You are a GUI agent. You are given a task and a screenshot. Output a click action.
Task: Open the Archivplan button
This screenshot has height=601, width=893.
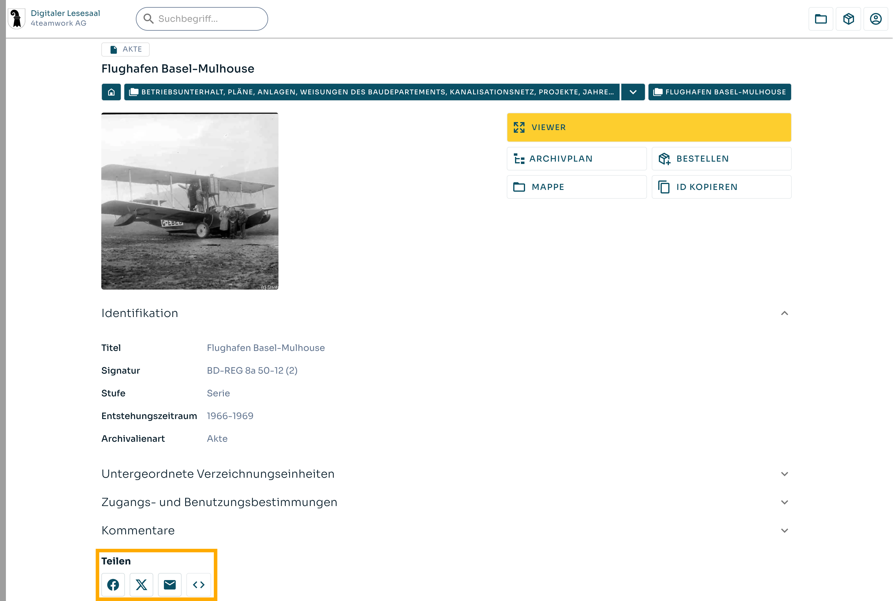tap(576, 159)
